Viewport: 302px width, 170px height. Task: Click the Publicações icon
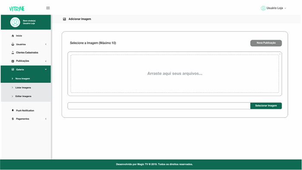(13, 61)
